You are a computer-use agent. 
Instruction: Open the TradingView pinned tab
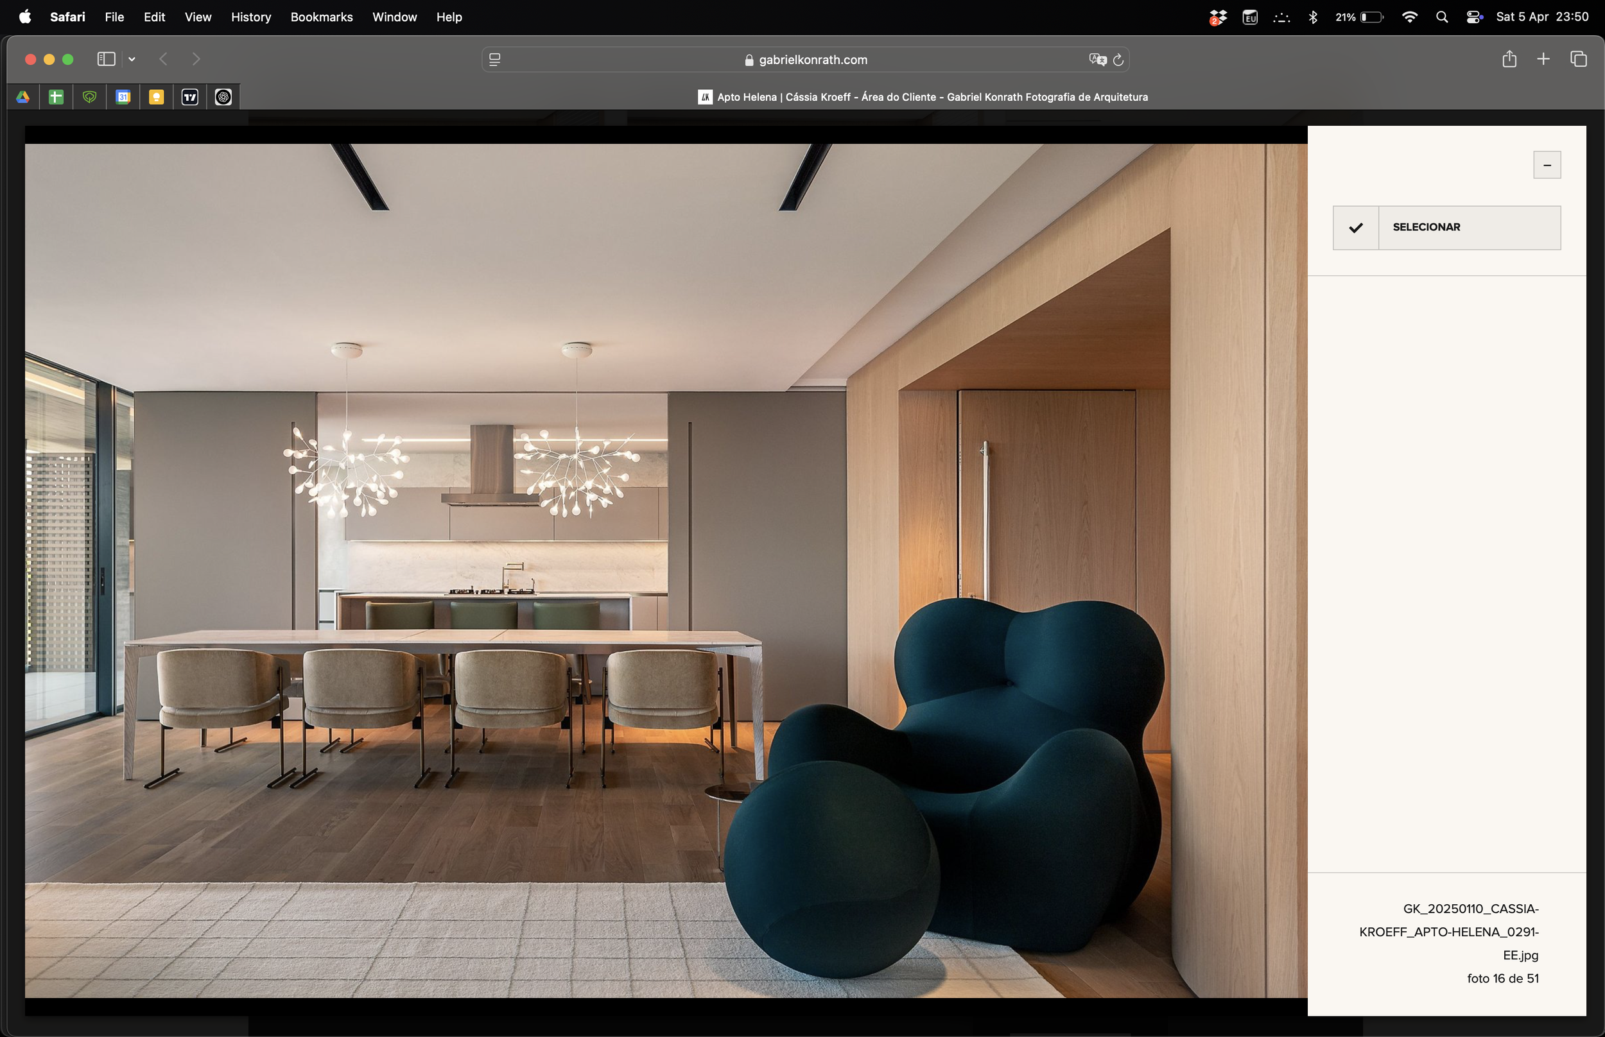tap(190, 97)
